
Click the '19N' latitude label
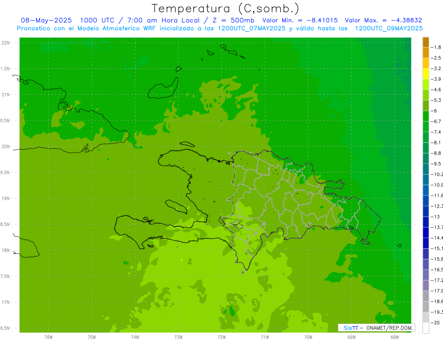6,198
